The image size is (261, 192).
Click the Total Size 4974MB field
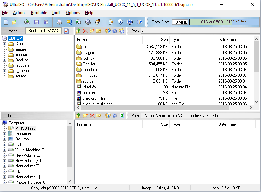click(180, 22)
